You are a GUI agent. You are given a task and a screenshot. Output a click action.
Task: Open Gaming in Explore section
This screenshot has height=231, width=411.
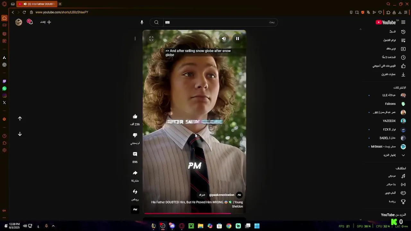pyautogui.click(x=395, y=193)
